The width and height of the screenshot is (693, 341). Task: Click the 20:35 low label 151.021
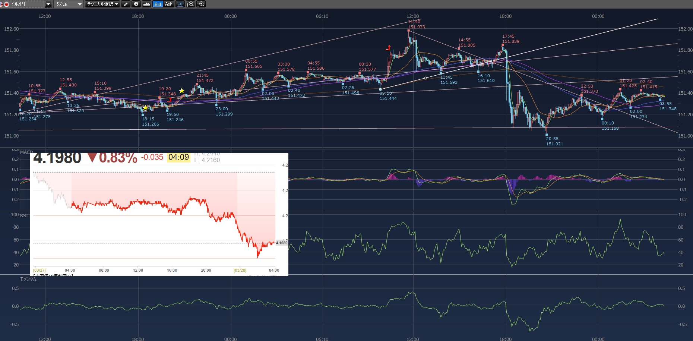(554, 144)
